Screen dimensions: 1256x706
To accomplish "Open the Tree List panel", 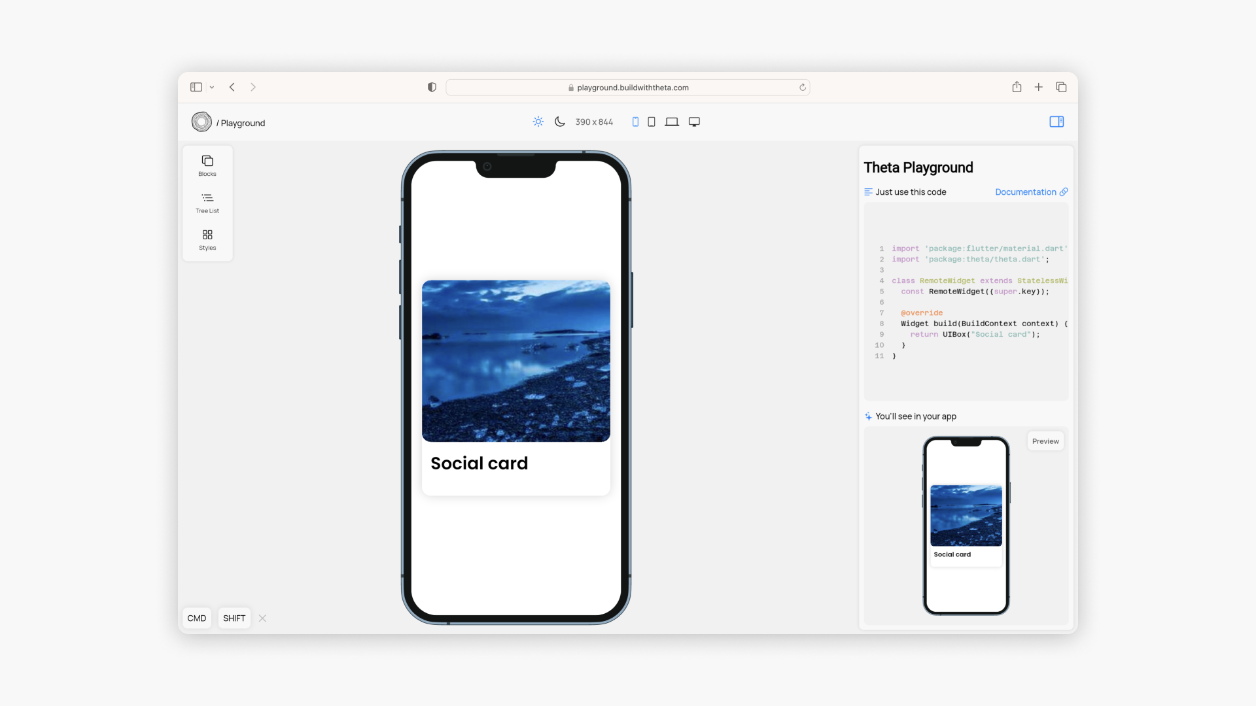I will [207, 203].
